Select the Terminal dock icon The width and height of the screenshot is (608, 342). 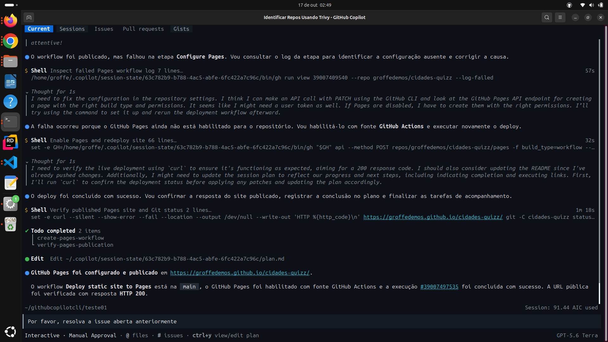(x=10, y=122)
